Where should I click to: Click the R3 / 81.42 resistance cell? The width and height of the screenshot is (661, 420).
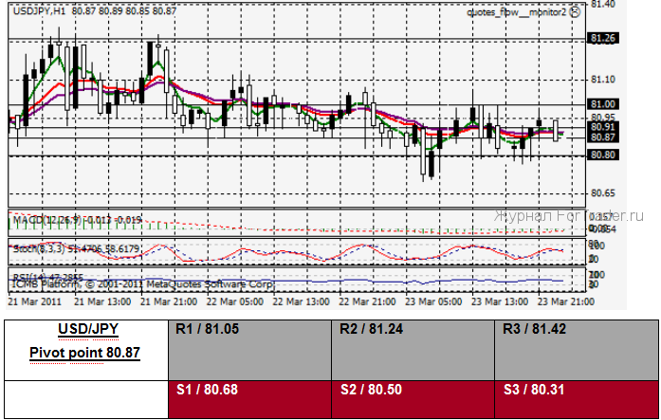[x=577, y=350]
